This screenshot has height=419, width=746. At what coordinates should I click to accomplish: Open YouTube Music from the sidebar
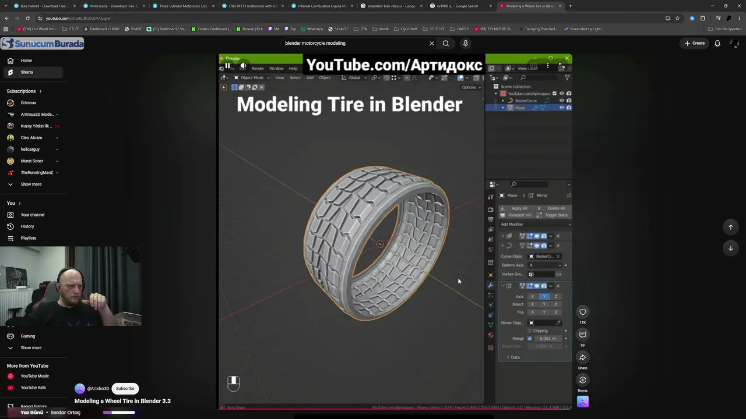click(x=33, y=376)
